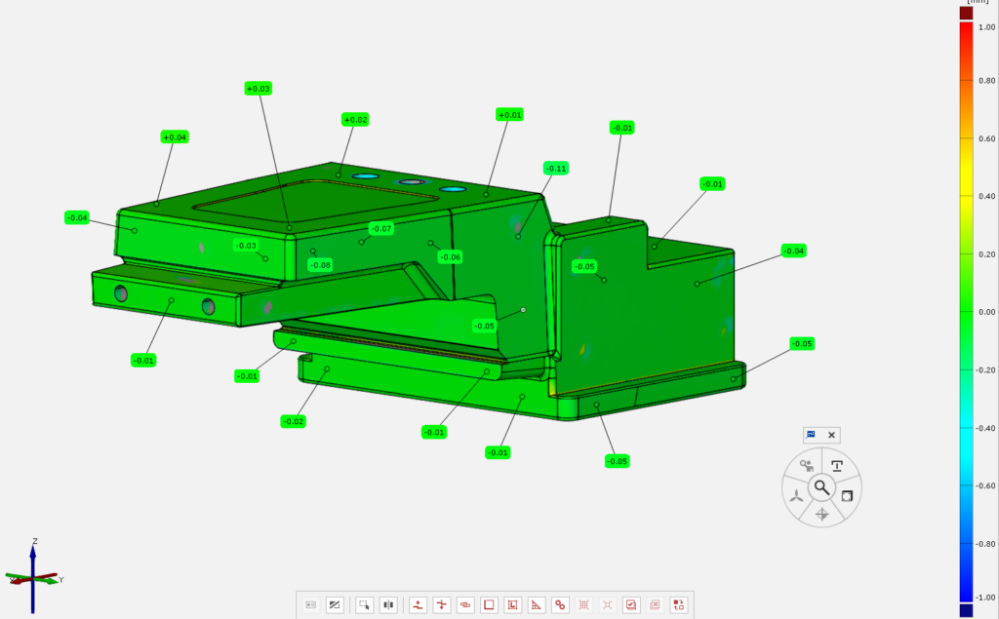Select the square frame icon in radial menu

[x=847, y=495]
